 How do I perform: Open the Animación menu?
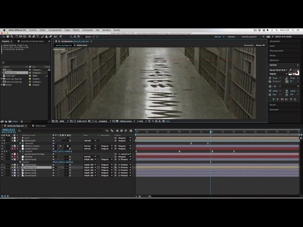(88, 30)
